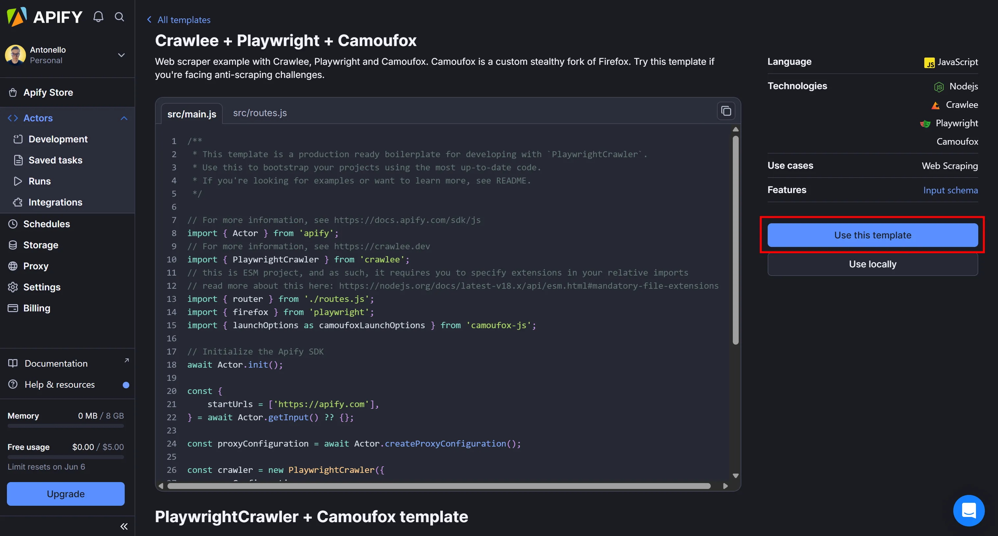Open the Runs menu item
This screenshot has height=536, width=998.
coord(67,181)
